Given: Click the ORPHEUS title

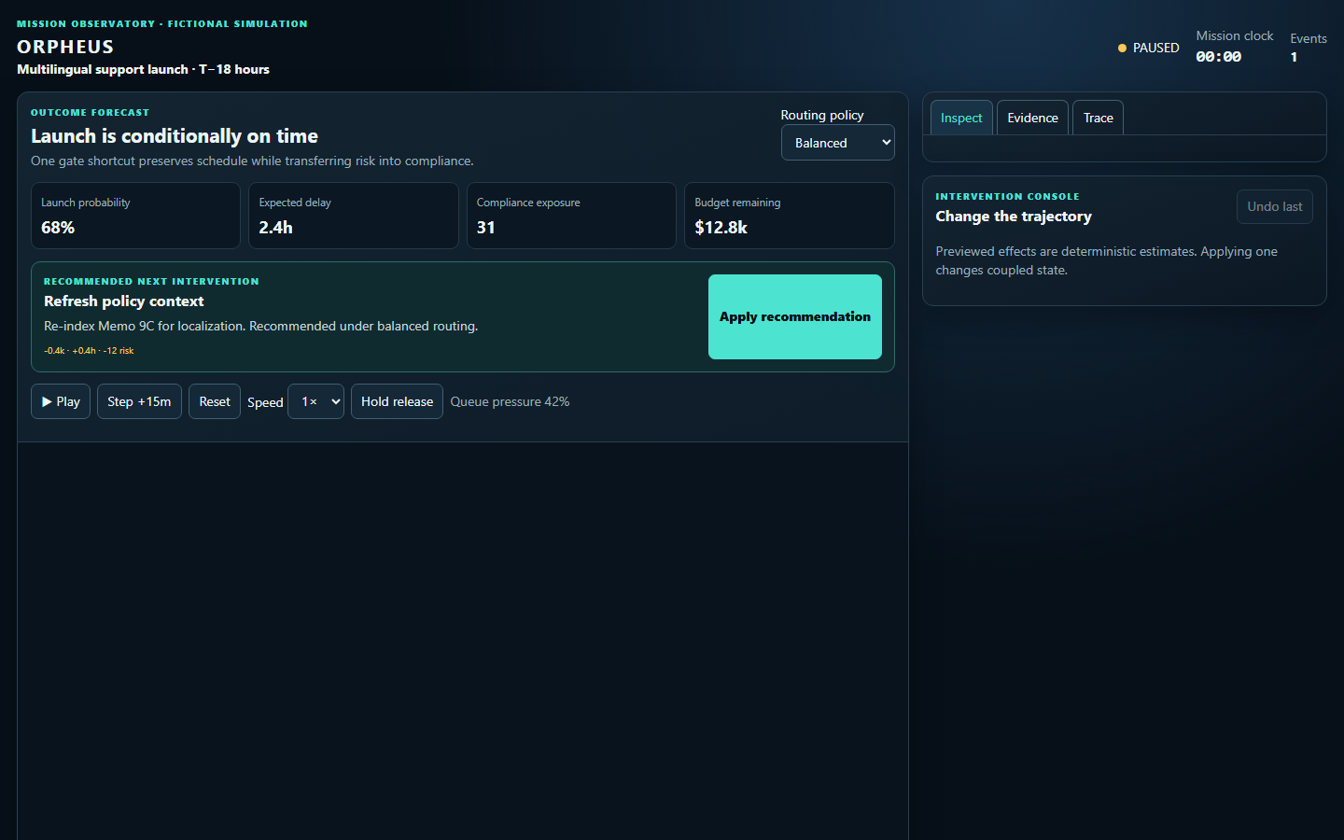Looking at the screenshot, I should point(65,47).
